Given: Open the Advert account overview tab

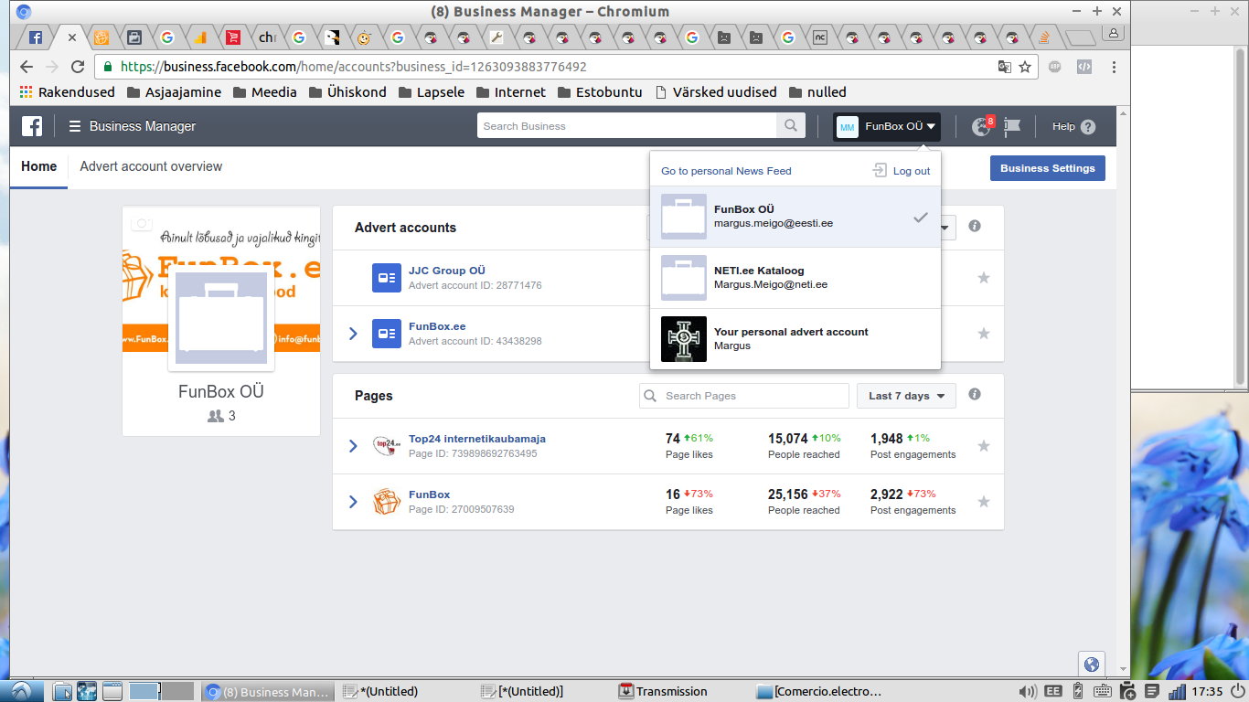Looking at the screenshot, I should point(151,166).
